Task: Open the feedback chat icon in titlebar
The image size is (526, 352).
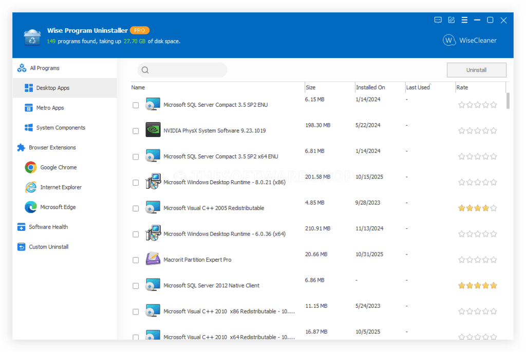Action: pyautogui.click(x=438, y=19)
